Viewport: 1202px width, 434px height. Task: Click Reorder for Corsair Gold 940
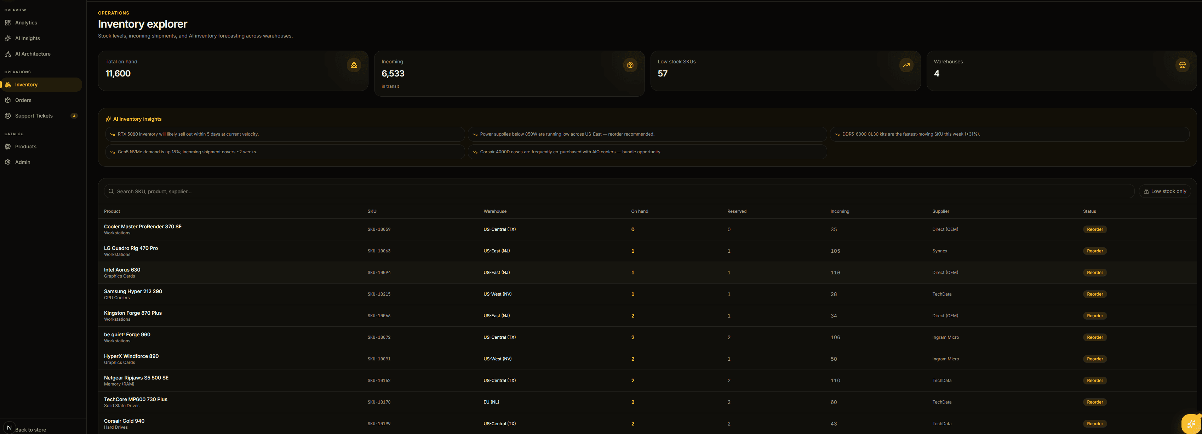[1095, 424]
